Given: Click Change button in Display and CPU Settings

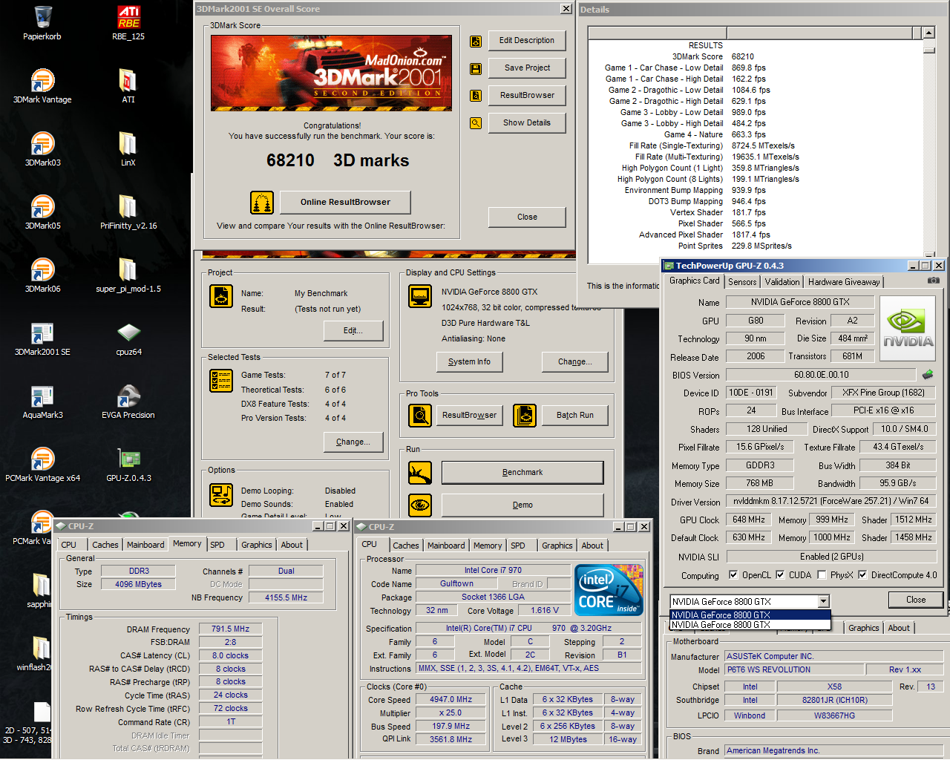Looking at the screenshot, I should click(x=575, y=362).
